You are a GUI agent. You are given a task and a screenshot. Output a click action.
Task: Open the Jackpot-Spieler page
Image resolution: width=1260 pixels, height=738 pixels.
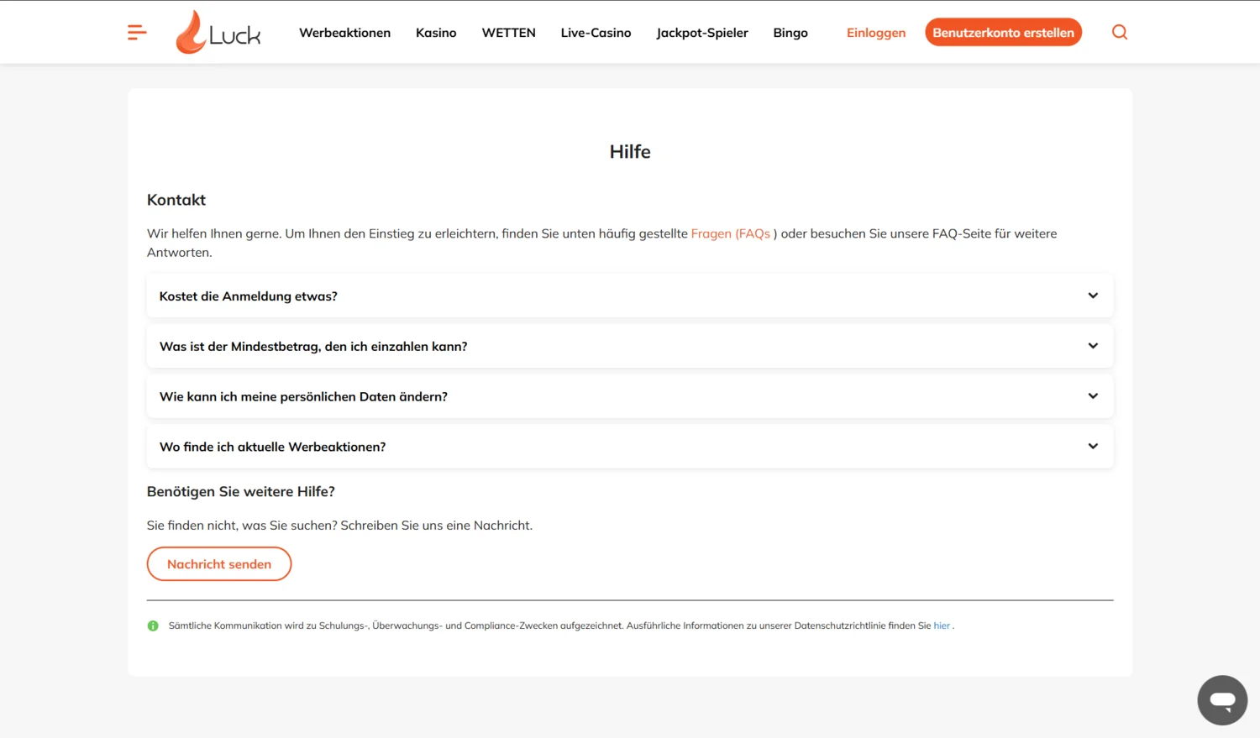[x=701, y=33]
